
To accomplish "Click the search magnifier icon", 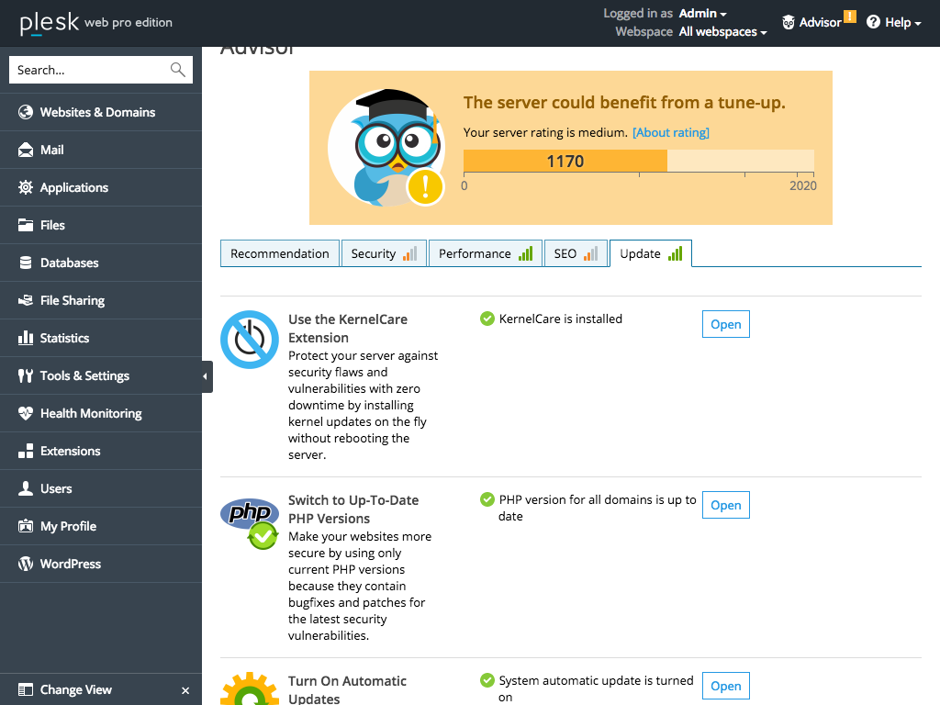I will [177, 70].
